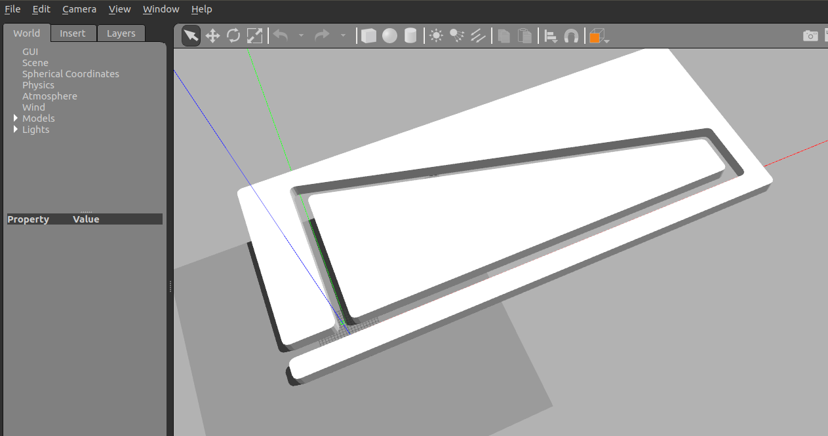The width and height of the screenshot is (828, 436).
Task: Expand the Lights tree node
Action: pyautogui.click(x=16, y=129)
